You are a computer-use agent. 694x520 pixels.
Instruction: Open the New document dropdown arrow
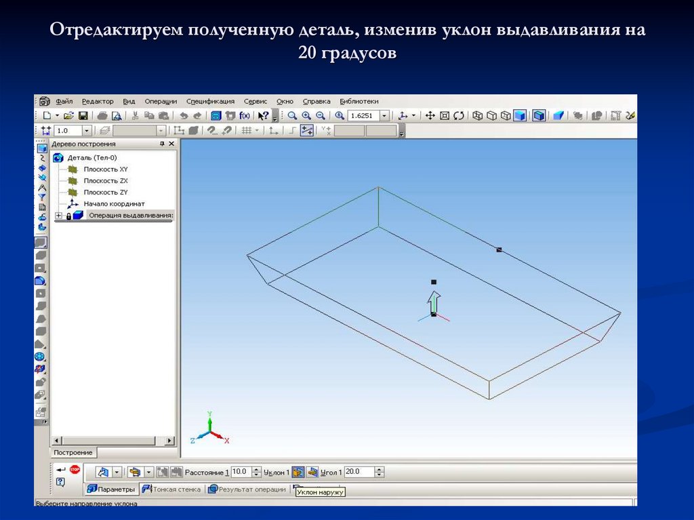click(x=57, y=116)
